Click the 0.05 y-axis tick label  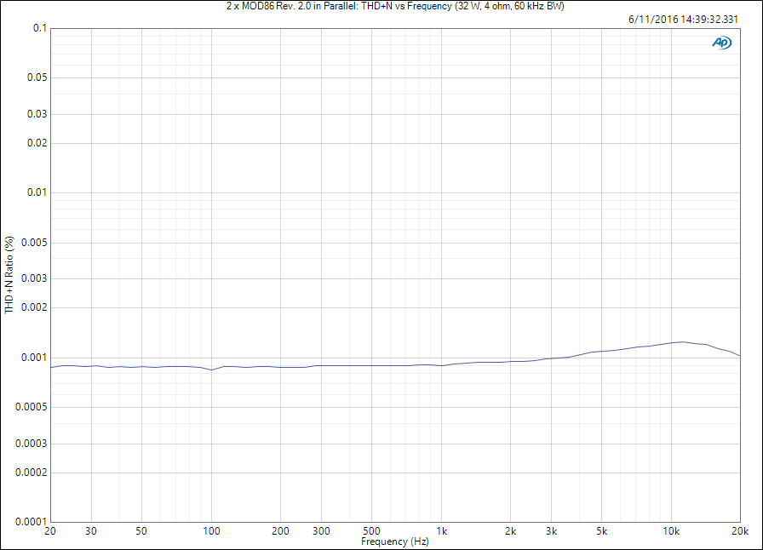(x=37, y=77)
